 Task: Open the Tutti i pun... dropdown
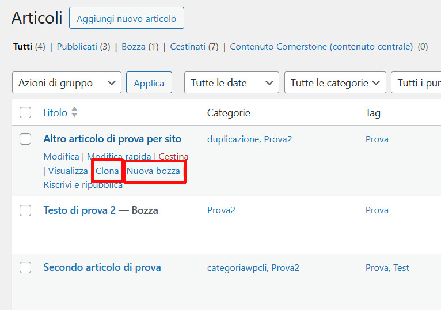tap(416, 82)
